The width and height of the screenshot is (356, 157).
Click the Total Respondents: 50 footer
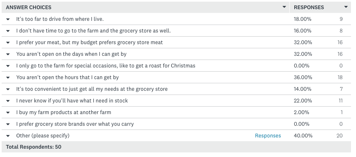34,147
